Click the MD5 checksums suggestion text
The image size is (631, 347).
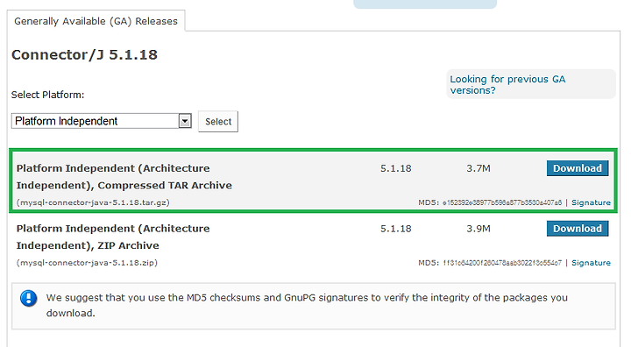(x=307, y=305)
